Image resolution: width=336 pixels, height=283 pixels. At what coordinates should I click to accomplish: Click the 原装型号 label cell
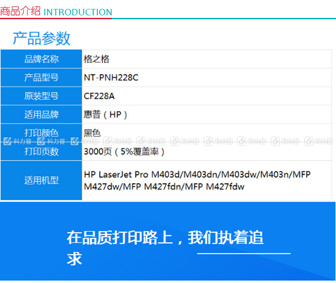coord(41,96)
